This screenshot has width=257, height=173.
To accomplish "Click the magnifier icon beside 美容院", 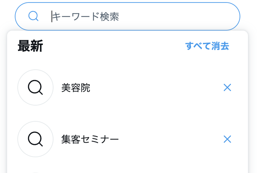I will 35,87.
